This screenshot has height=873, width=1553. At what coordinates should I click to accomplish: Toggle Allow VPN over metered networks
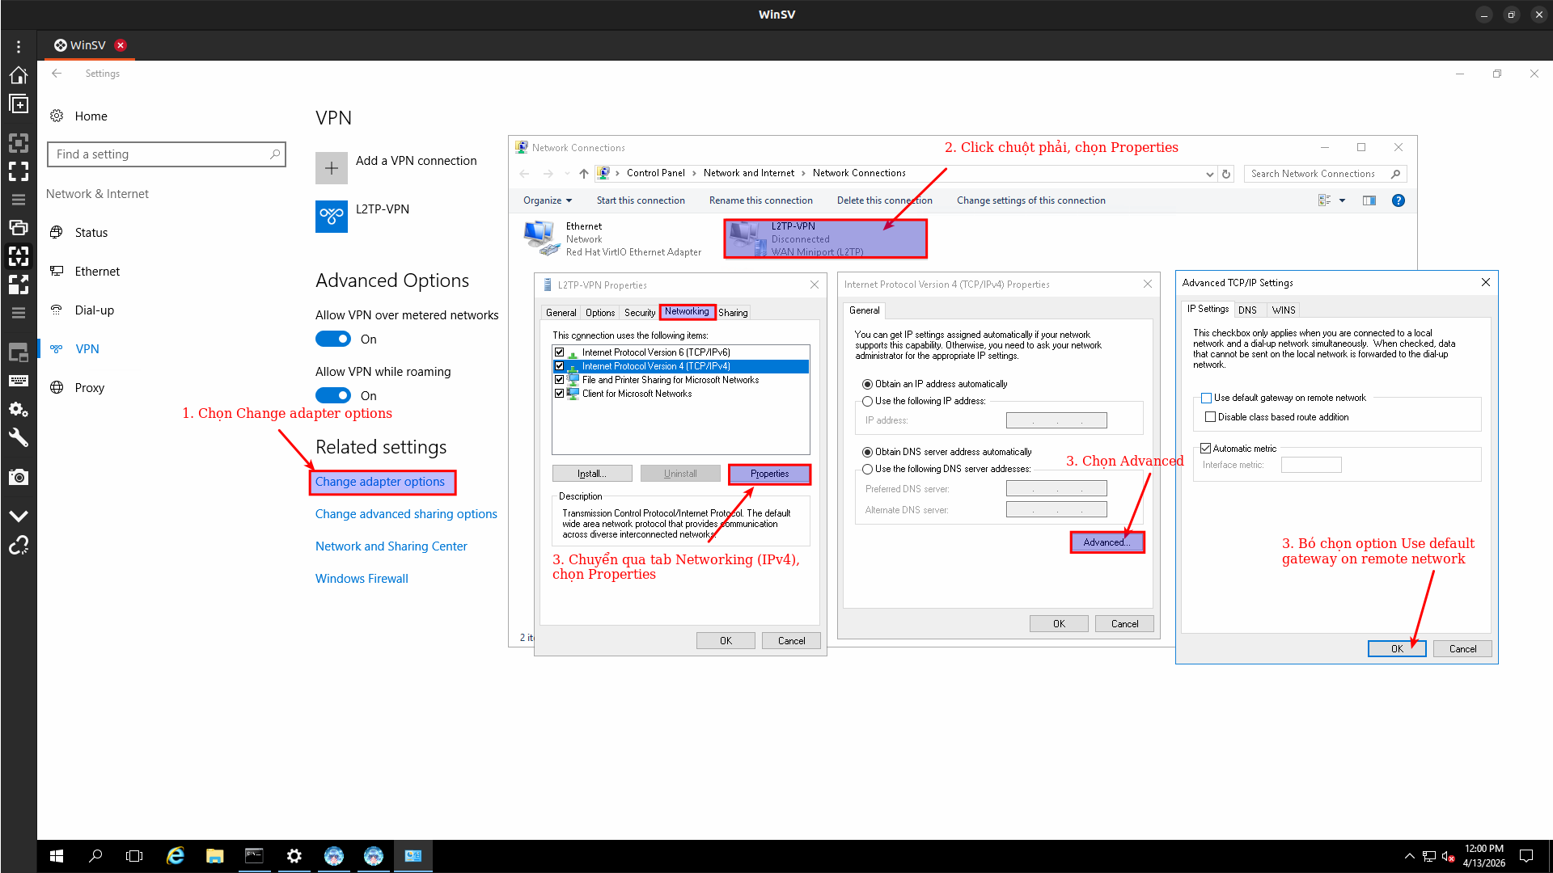(x=333, y=339)
